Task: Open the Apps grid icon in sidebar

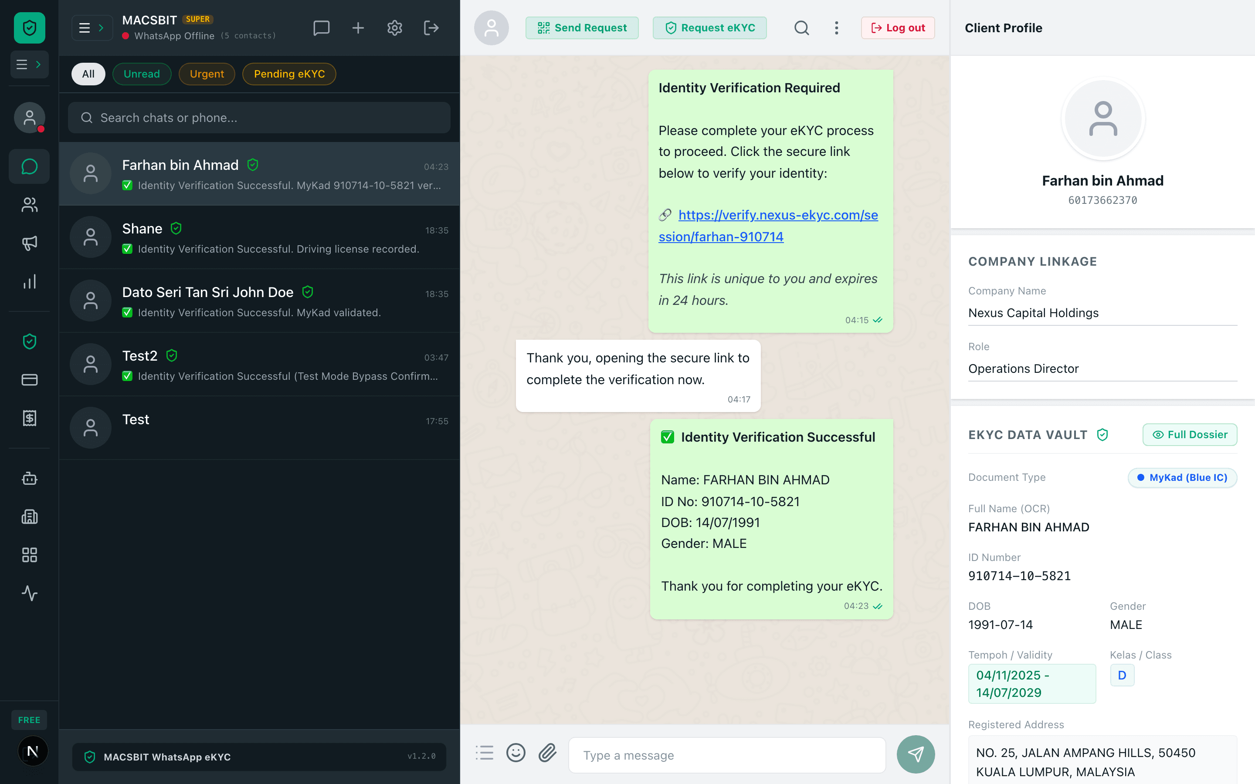Action: coord(30,555)
